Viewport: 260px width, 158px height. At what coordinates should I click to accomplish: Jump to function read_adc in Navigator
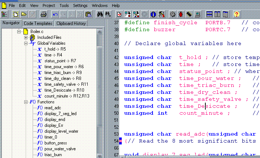pos(53,108)
